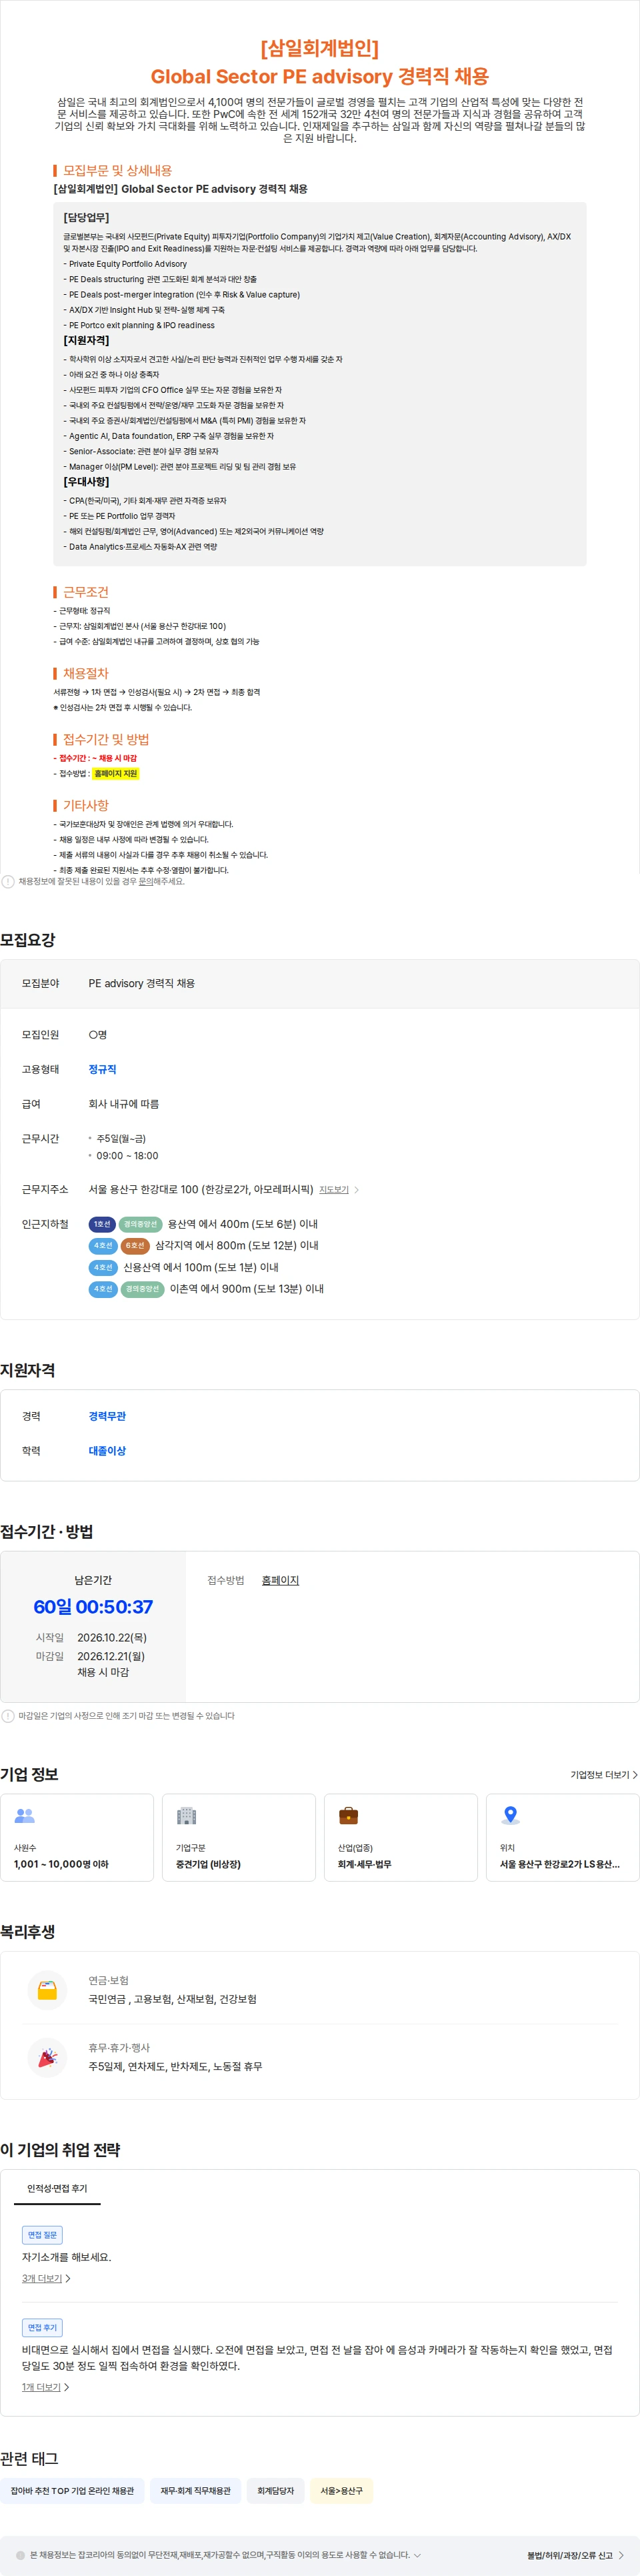
Task: Report via 불법/허위/과장/오류 신고
Action: pos(570,2555)
